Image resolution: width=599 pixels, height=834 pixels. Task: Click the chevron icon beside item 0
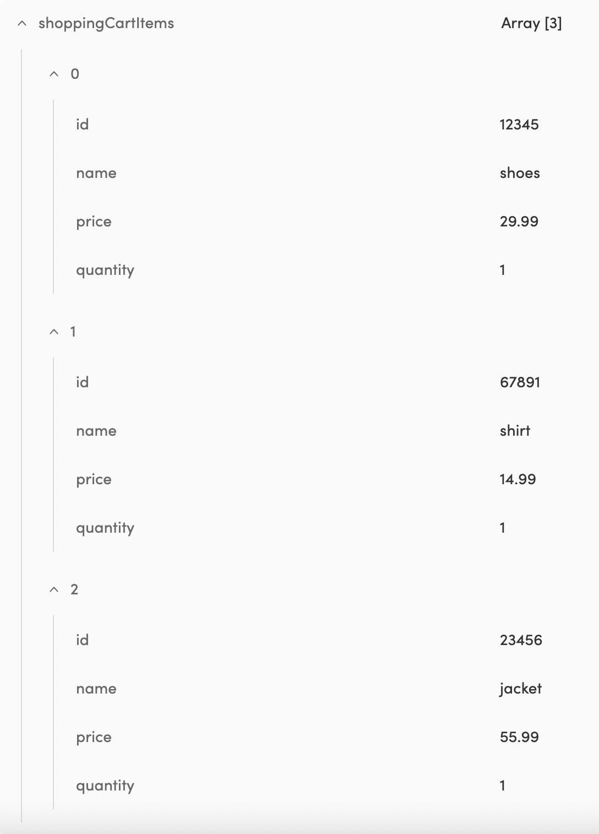(x=53, y=73)
